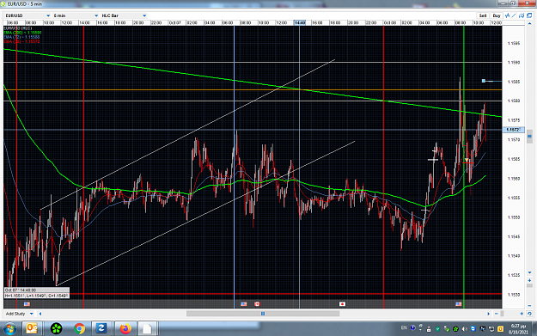The width and height of the screenshot is (537, 336).
Task: Click the yellow trade position arrow marker
Action: [467, 161]
